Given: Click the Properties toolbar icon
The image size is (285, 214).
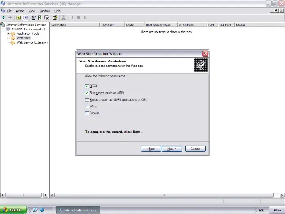Looking at the screenshot, I should click(34, 18).
